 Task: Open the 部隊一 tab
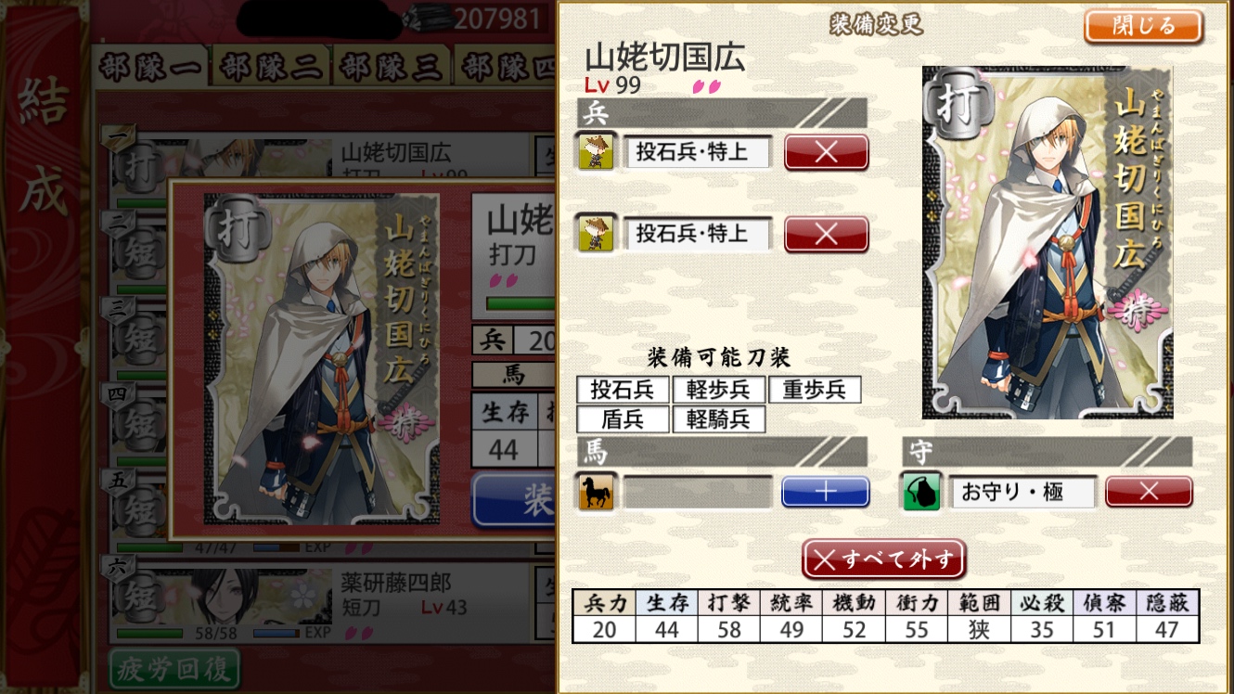point(151,68)
